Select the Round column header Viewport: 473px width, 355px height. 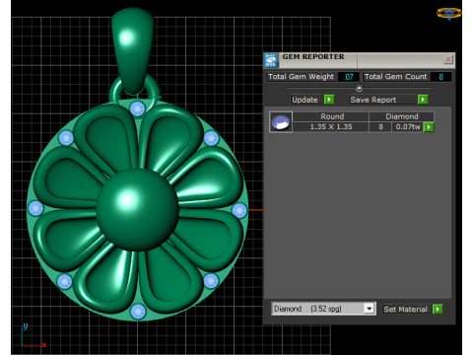coord(331,116)
